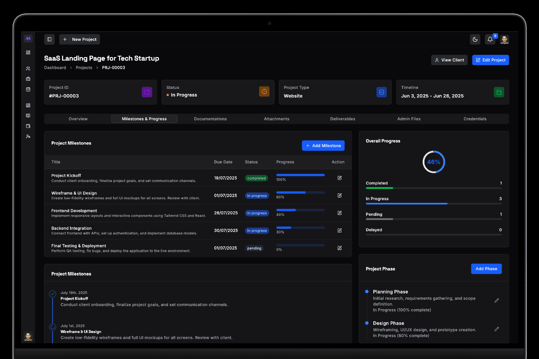The height and width of the screenshot is (359, 539).
Task: Select the wallet icon in the sidebar
Action: click(28, 126)
